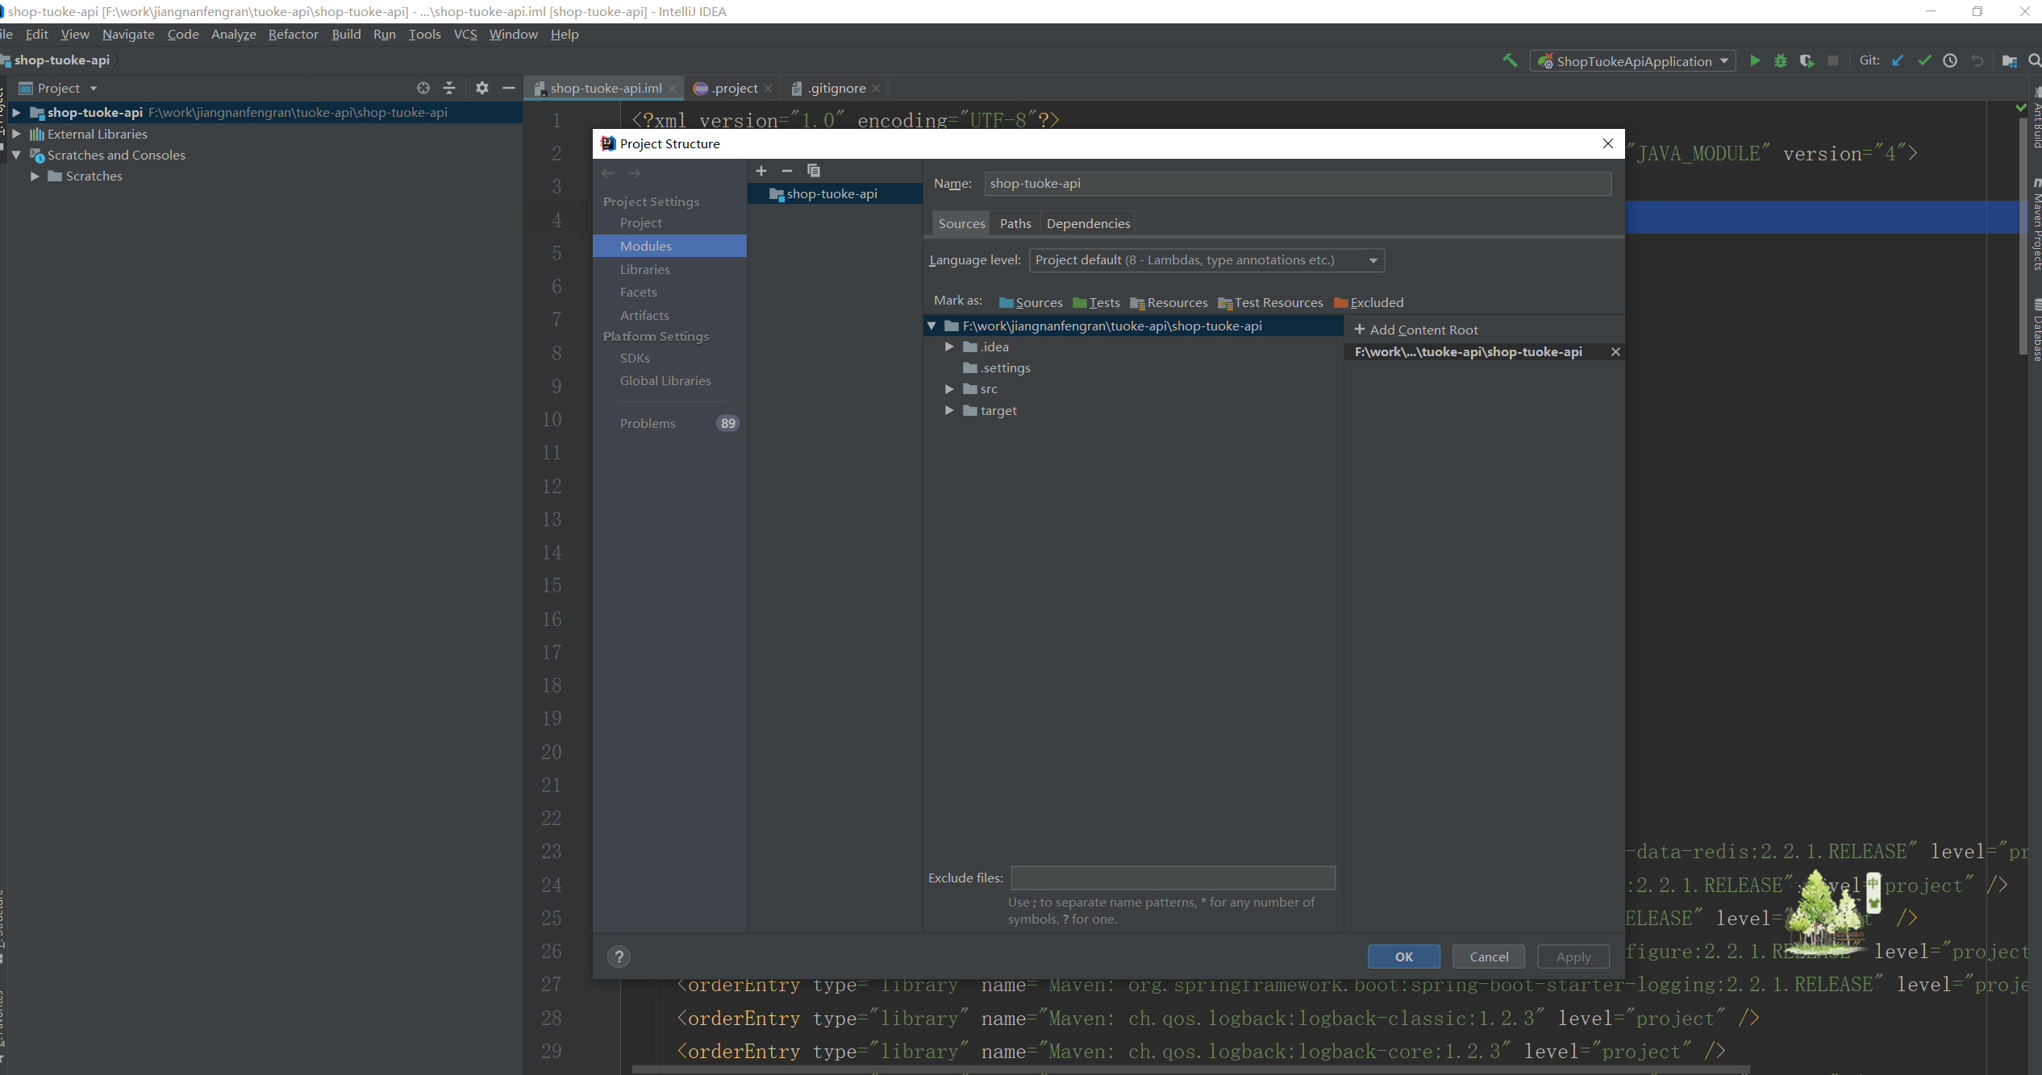
Task: Select the Paths tab
Action: click(x=1015, y=222)
